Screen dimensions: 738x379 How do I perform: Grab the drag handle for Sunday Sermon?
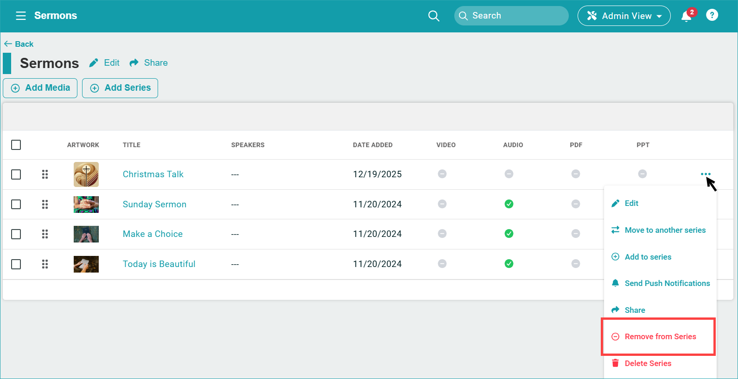click(45, 204)
